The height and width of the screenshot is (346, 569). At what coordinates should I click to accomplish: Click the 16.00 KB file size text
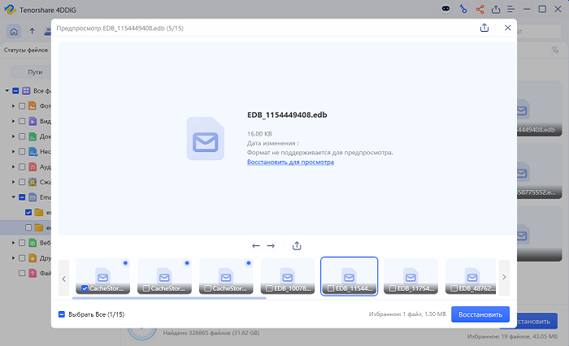point(259,134)
